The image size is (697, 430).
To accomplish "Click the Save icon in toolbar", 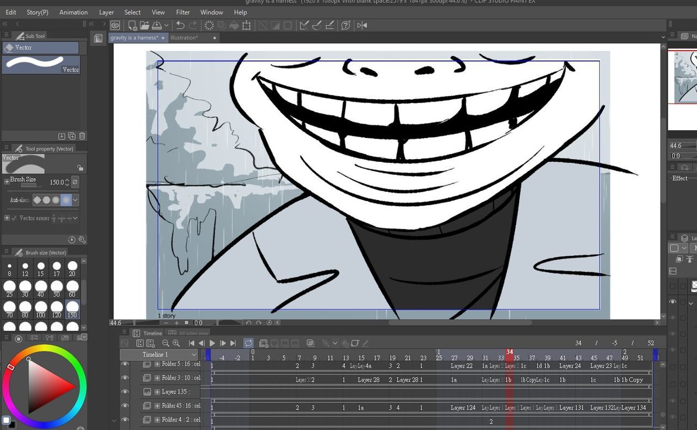I will 156,25.
